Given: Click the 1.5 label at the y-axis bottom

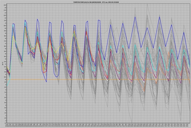Looking at the screenshot, I should pyautogui.click(x=5, y=123).
